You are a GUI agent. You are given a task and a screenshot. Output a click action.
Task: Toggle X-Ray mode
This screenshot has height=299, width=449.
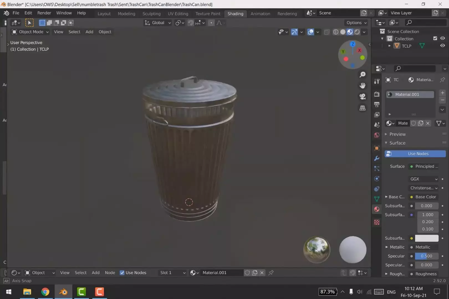(326, 32)
